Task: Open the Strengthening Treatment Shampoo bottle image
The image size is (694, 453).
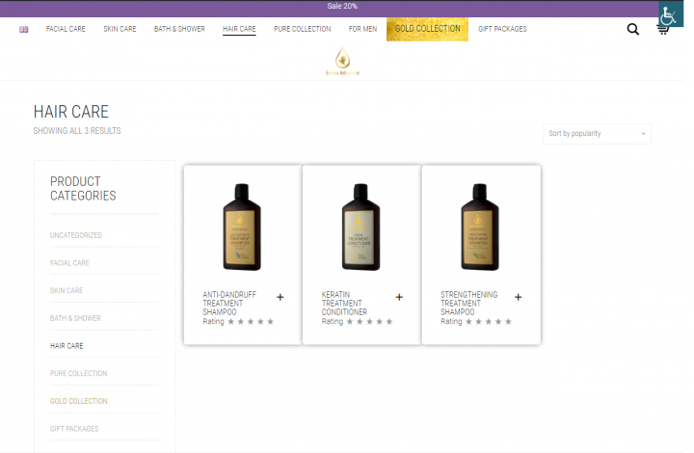Action: 480,226
